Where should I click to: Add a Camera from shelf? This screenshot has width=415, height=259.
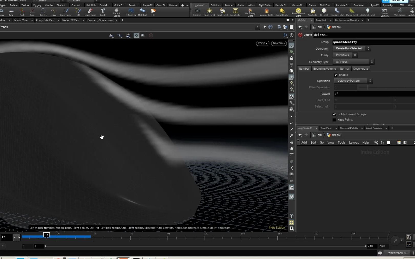(197, 12)
